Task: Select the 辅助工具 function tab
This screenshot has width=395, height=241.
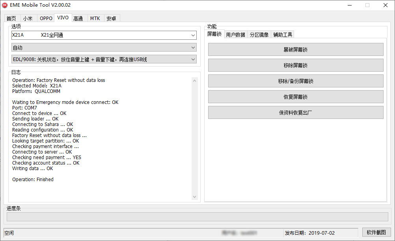Action: [283, 35]
